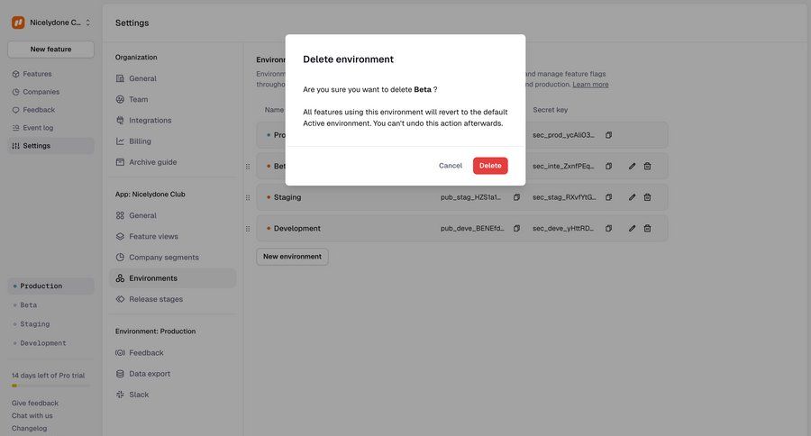Open Feedback in the main sidebar
Viewport: 811px width, 436px height.
coord(50,110)
